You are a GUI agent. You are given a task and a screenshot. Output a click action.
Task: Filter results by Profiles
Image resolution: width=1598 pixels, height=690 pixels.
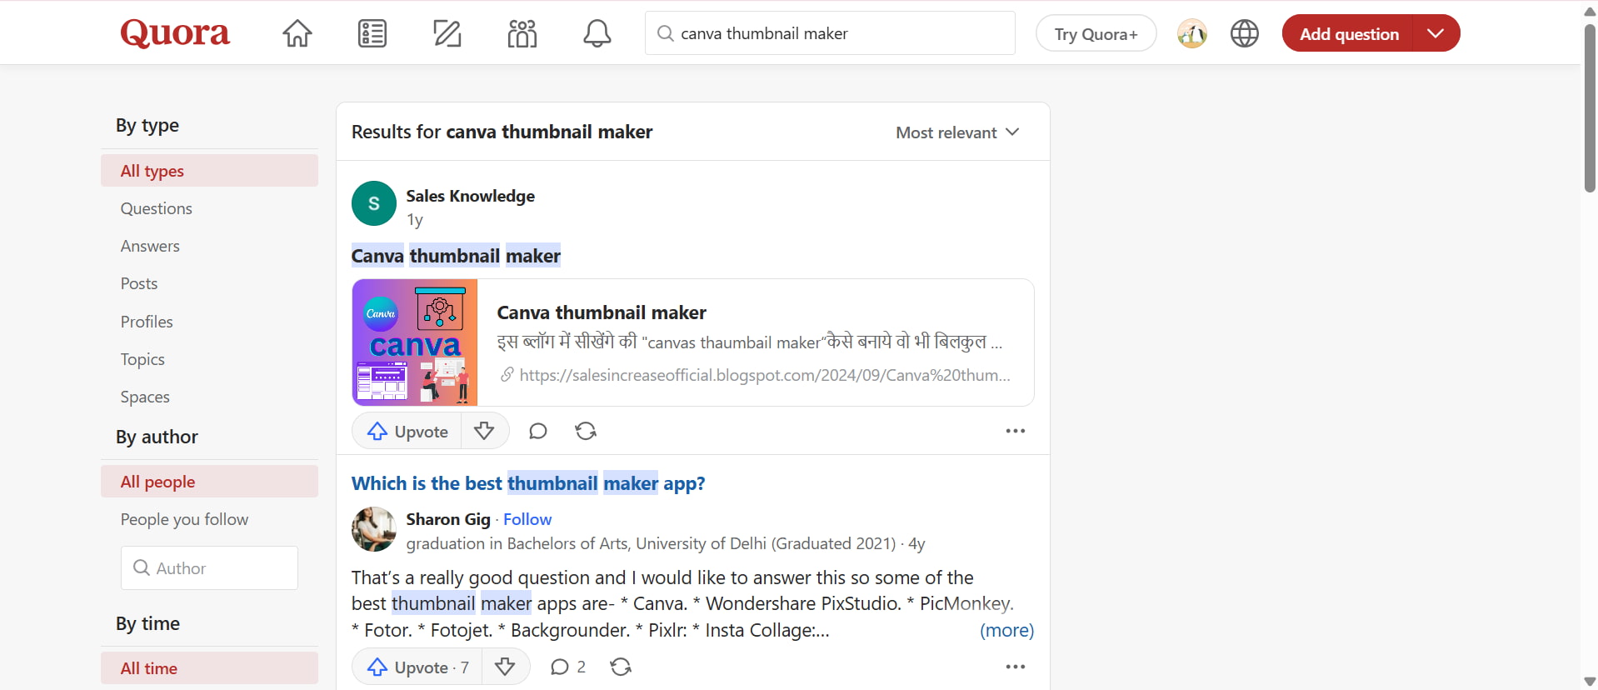click(147, 322)
